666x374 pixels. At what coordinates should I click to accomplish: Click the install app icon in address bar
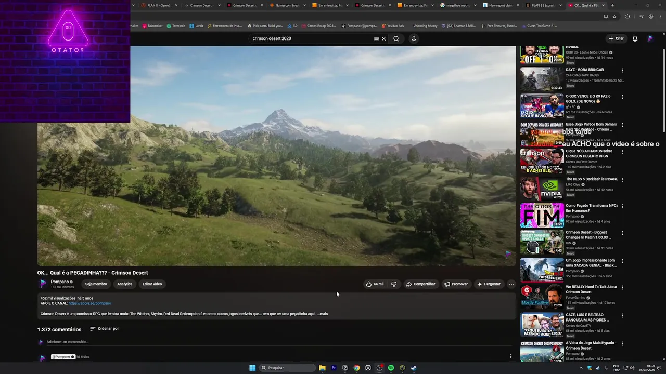606,16
